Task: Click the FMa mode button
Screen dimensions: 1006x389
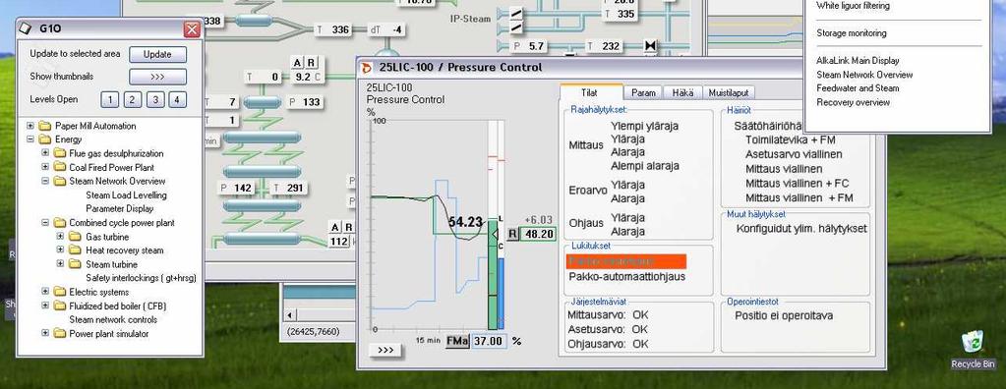Action: 457,341
